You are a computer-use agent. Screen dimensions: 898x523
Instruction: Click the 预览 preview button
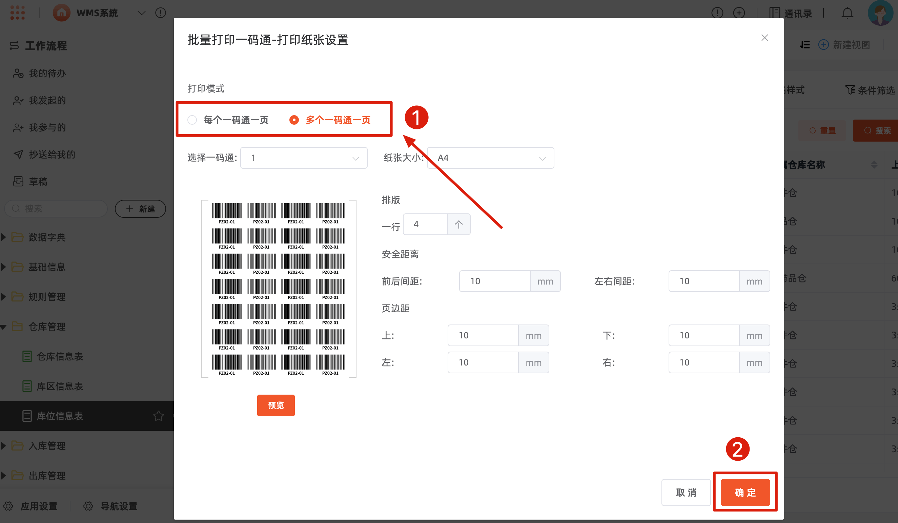coord(276,405)
